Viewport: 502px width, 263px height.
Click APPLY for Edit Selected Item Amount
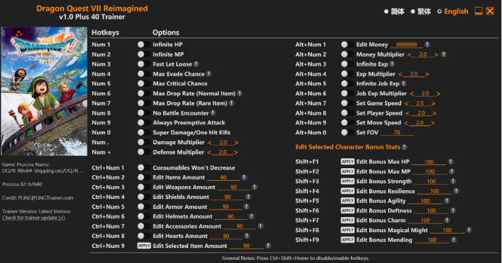click(x=144, y=245)
